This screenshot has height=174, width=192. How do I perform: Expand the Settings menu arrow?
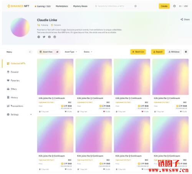tap(31, 114)
